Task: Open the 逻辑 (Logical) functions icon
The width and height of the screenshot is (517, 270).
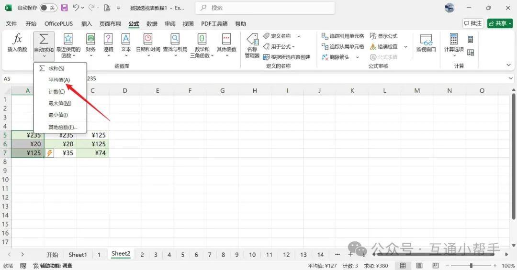Action: pos(108,40)
